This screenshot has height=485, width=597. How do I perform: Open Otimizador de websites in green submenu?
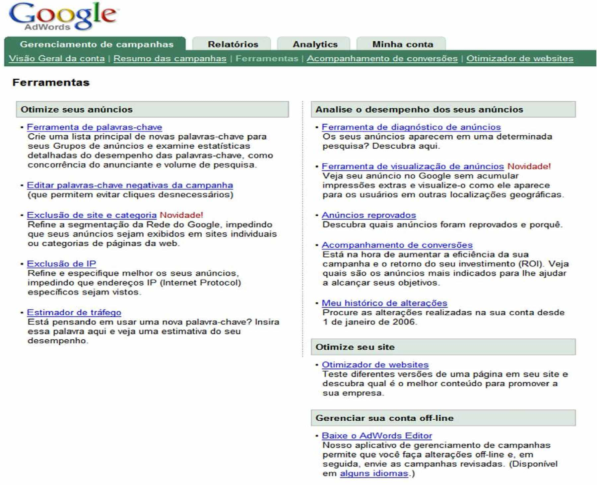tap(520, 58)
